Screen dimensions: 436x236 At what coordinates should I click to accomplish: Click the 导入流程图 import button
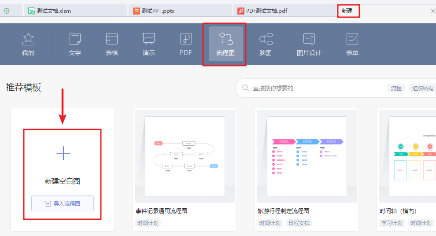tap(63, 203)
